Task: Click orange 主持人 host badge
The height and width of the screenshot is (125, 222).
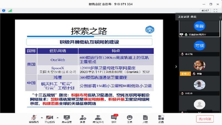Action: (185, 74)
